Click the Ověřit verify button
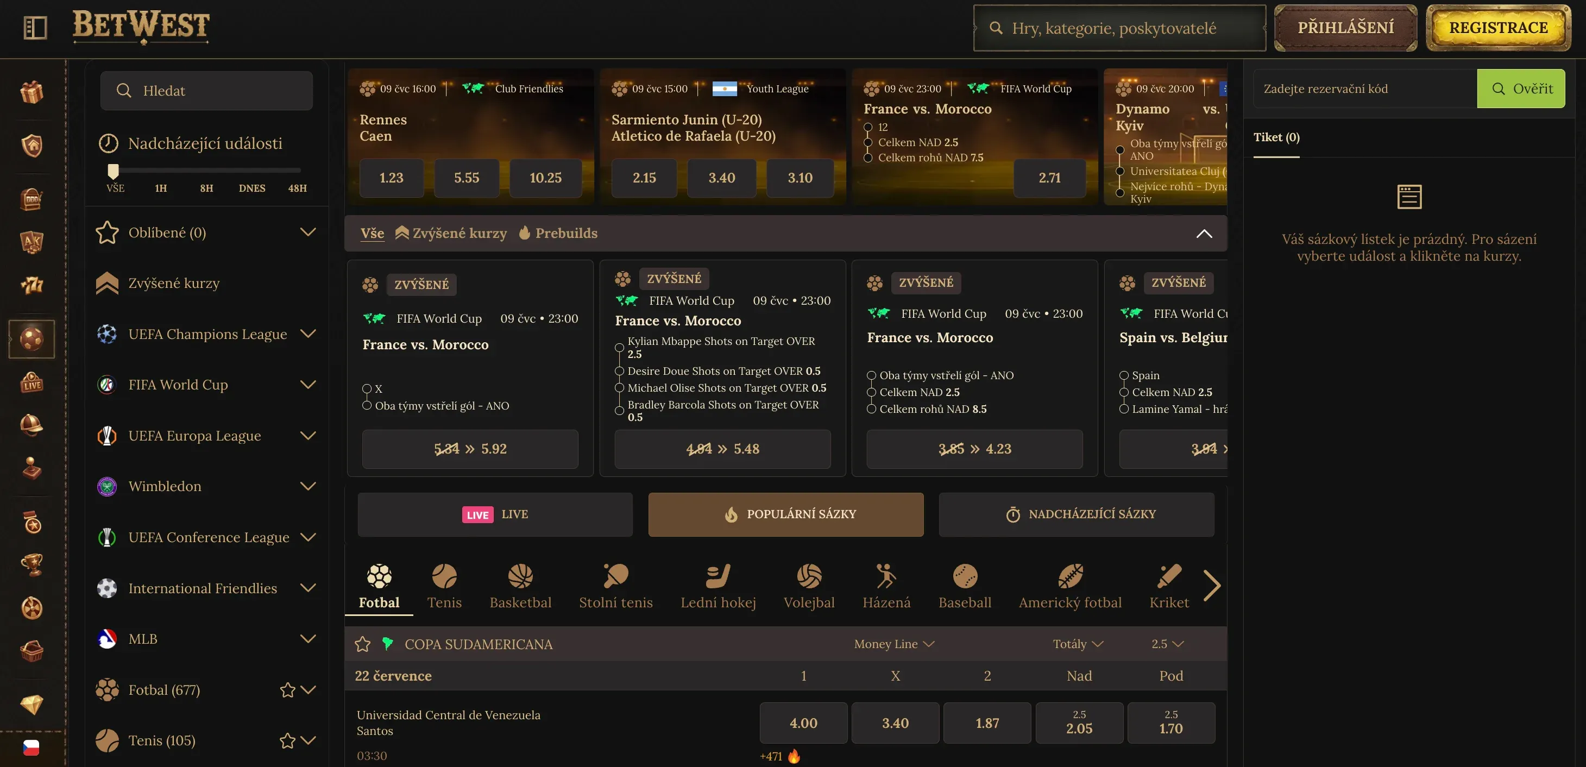Image resolution: width=1586 pixels, height=767 pixels. [1521, 89]
